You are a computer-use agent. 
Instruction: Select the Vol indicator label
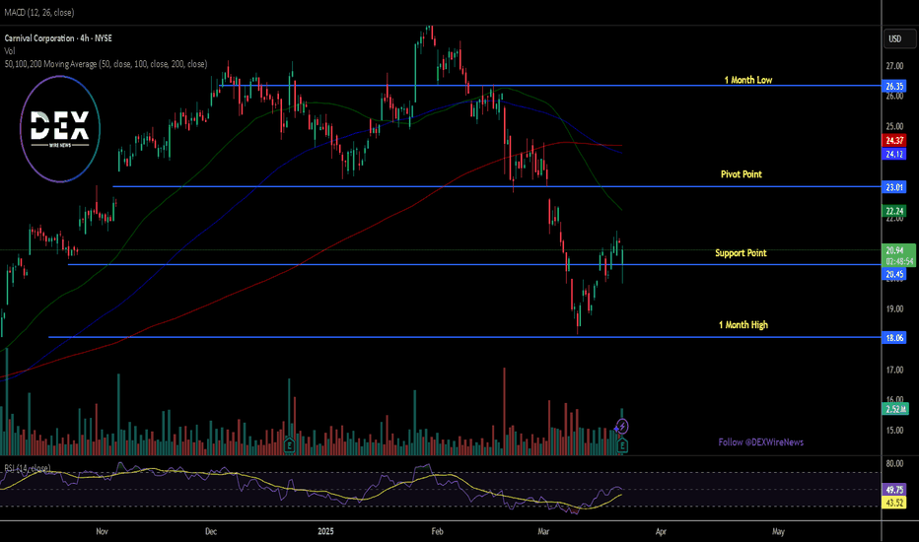pos(10,51)
